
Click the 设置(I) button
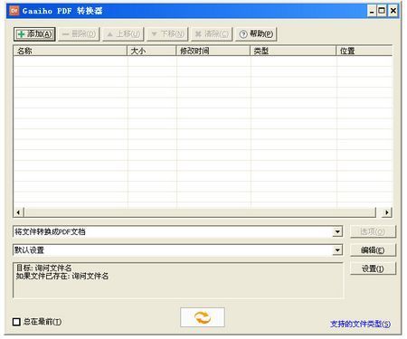[373, 268]
